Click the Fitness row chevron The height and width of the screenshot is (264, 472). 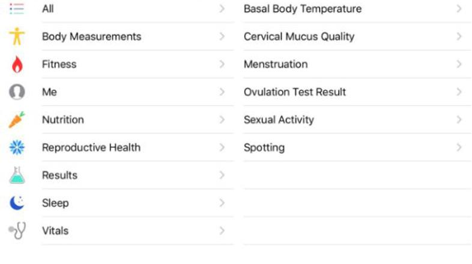pos(222,64)
